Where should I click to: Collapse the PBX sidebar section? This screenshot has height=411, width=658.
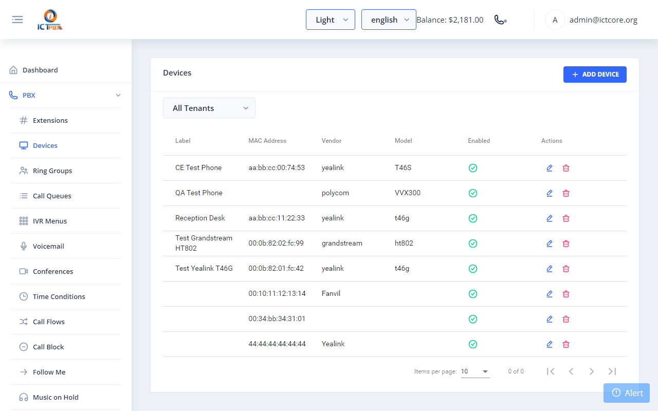[66, 95]
